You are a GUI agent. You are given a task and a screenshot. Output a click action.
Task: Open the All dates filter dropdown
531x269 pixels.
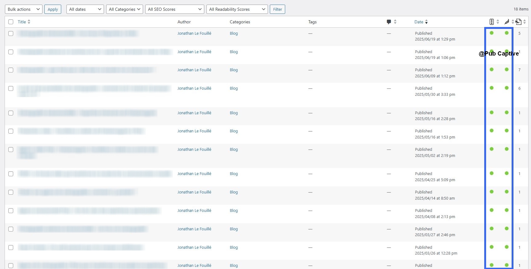(x=85, y=9)
